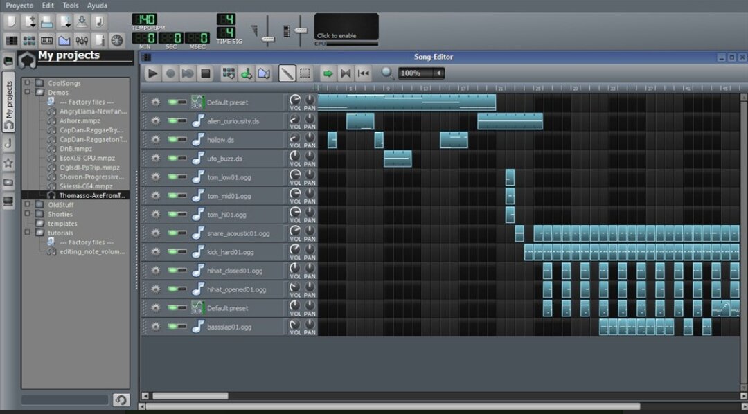Add a sample track
Image resolution: width=748 pixels, height=414 pixels.
(247, 73)
